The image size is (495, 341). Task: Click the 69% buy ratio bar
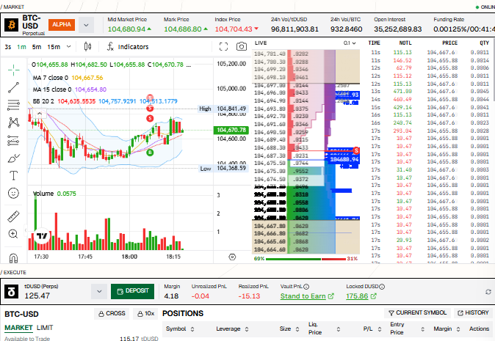coord(293,259)
